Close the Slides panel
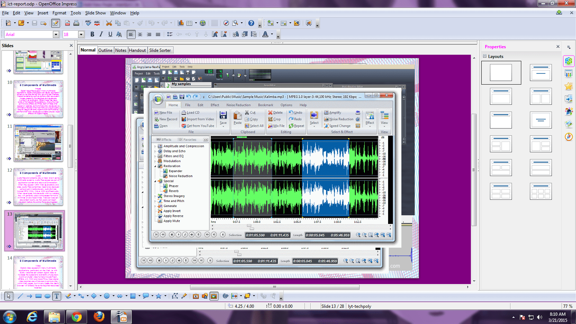The height and width of the screenshot is (324, 576). [x=71, y=45]
